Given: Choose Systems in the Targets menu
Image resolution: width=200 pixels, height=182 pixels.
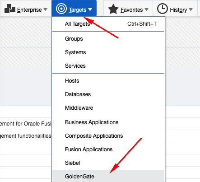Looking at the screenshot, I should [108, 52].
